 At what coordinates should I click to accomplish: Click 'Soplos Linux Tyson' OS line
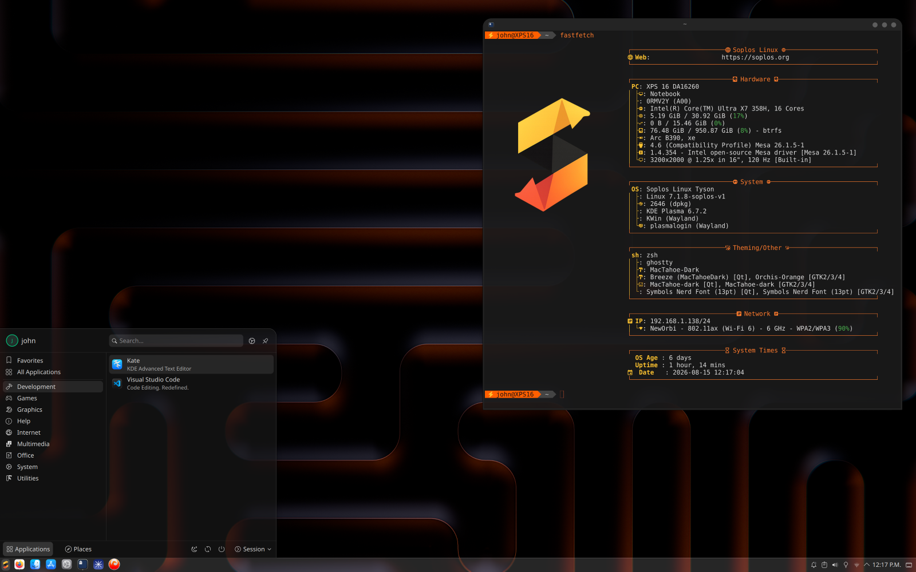(680, 189)
